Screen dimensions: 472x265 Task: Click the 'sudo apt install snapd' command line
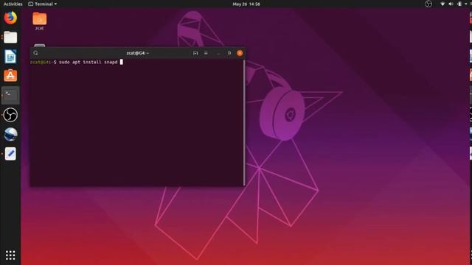pyautogui.click(x=88, y=62)
